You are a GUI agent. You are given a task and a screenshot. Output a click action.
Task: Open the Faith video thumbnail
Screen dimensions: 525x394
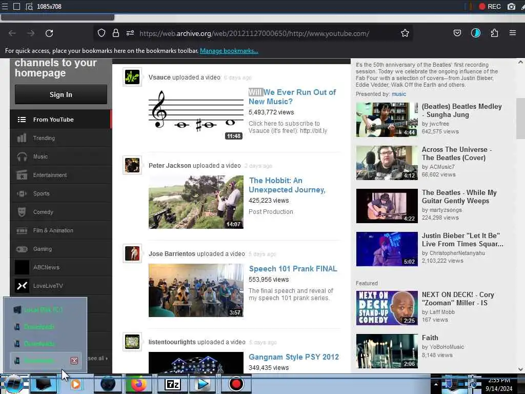[387, 351]
